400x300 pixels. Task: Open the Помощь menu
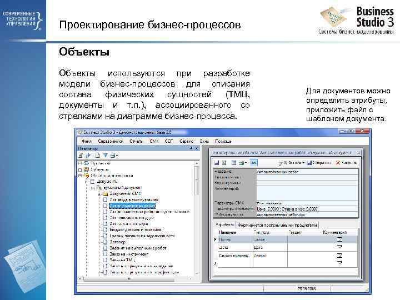tap(223, 141)
